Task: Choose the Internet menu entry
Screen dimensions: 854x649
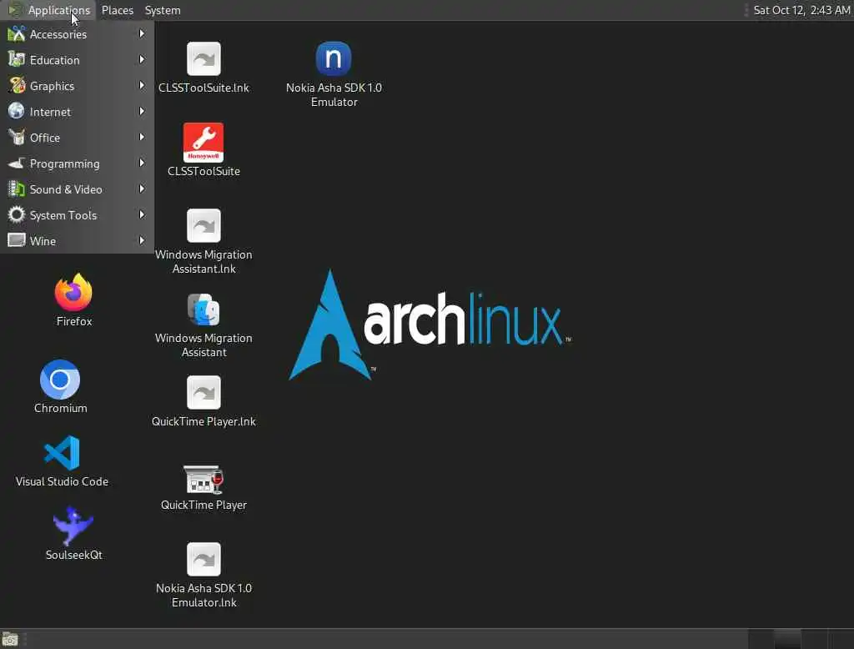Action: pyautogui.click(x=77, y=111)
